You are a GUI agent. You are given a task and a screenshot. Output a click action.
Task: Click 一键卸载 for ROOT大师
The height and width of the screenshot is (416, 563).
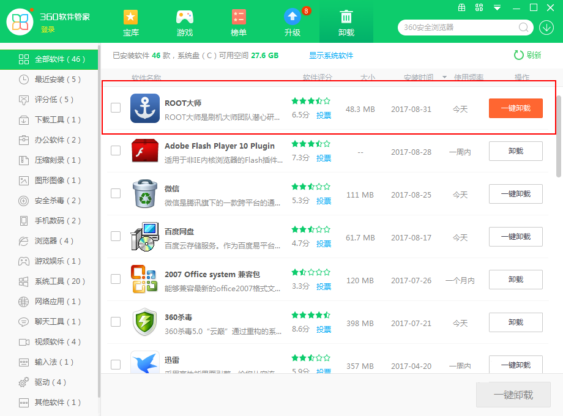coord(516,108)
